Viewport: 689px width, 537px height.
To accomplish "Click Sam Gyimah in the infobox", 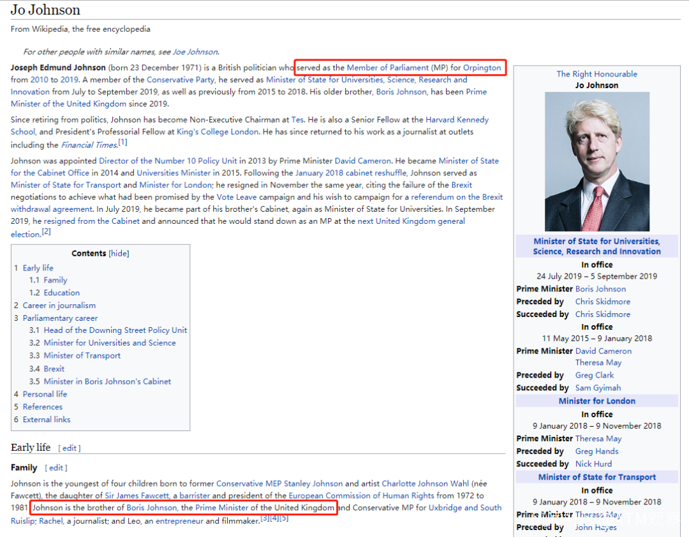I will point(598,388).
